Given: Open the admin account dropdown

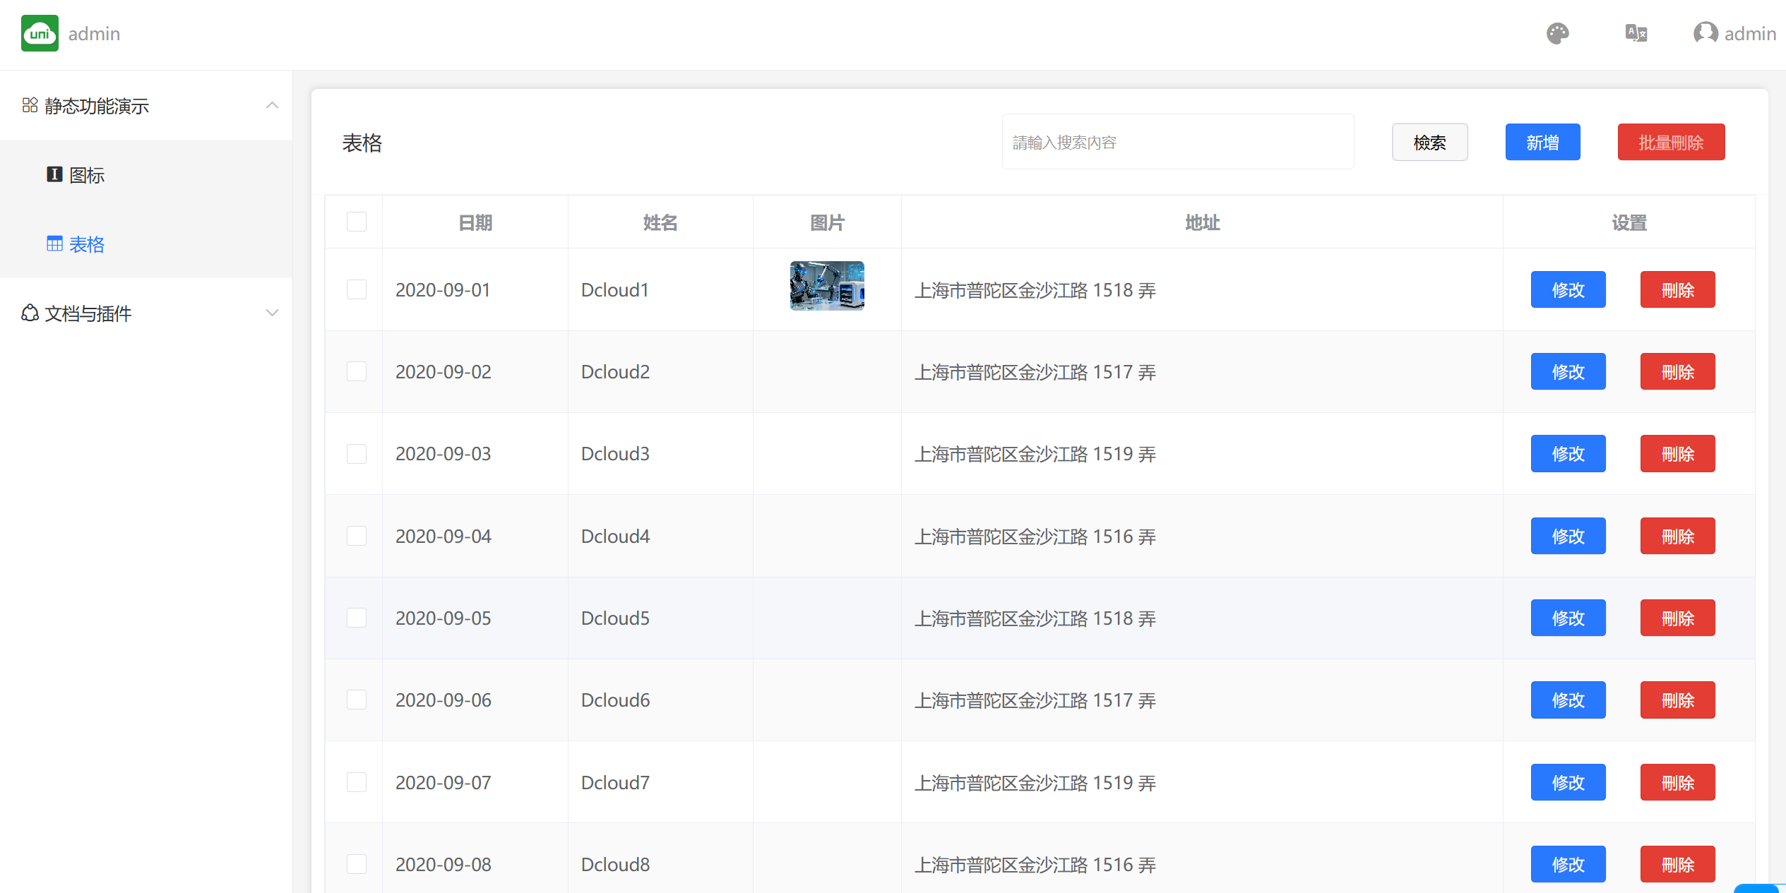Looking at the screenshot, I should coord(1749,33).
